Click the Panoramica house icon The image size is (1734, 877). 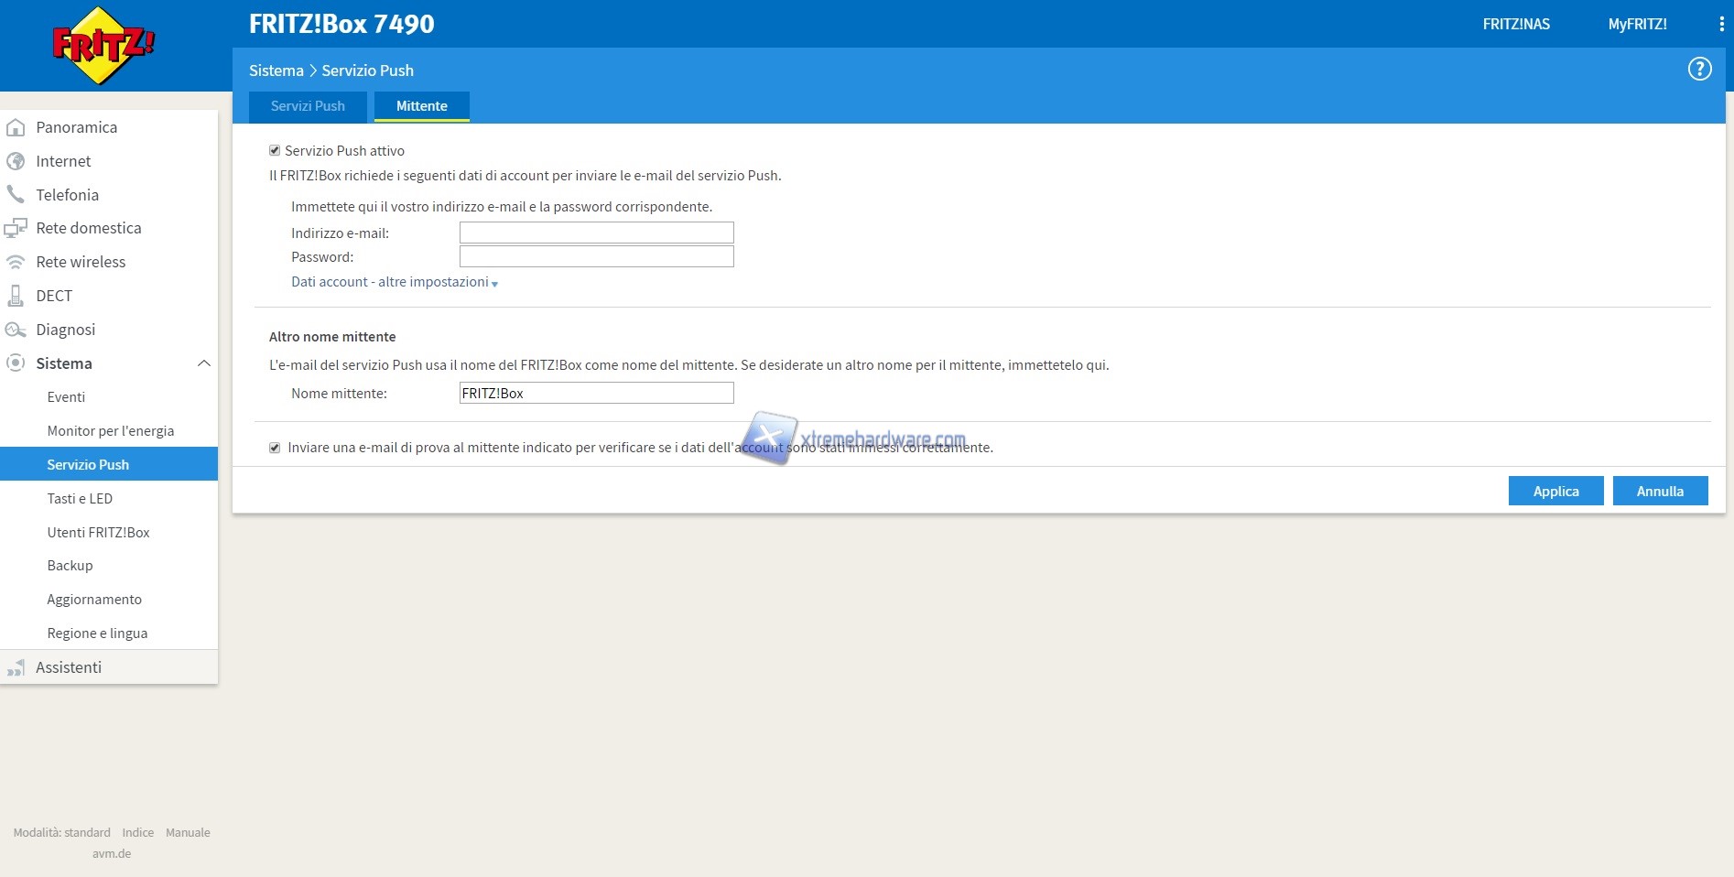(x=16, y=127)
